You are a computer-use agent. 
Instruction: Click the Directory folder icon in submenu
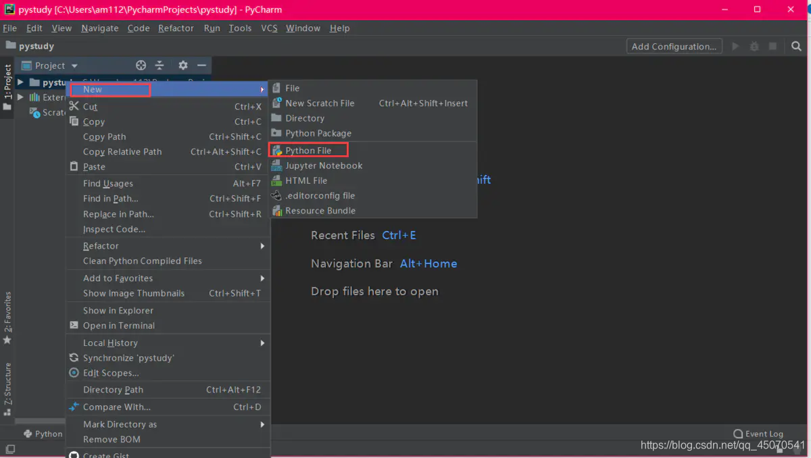(x=276, y=118)
